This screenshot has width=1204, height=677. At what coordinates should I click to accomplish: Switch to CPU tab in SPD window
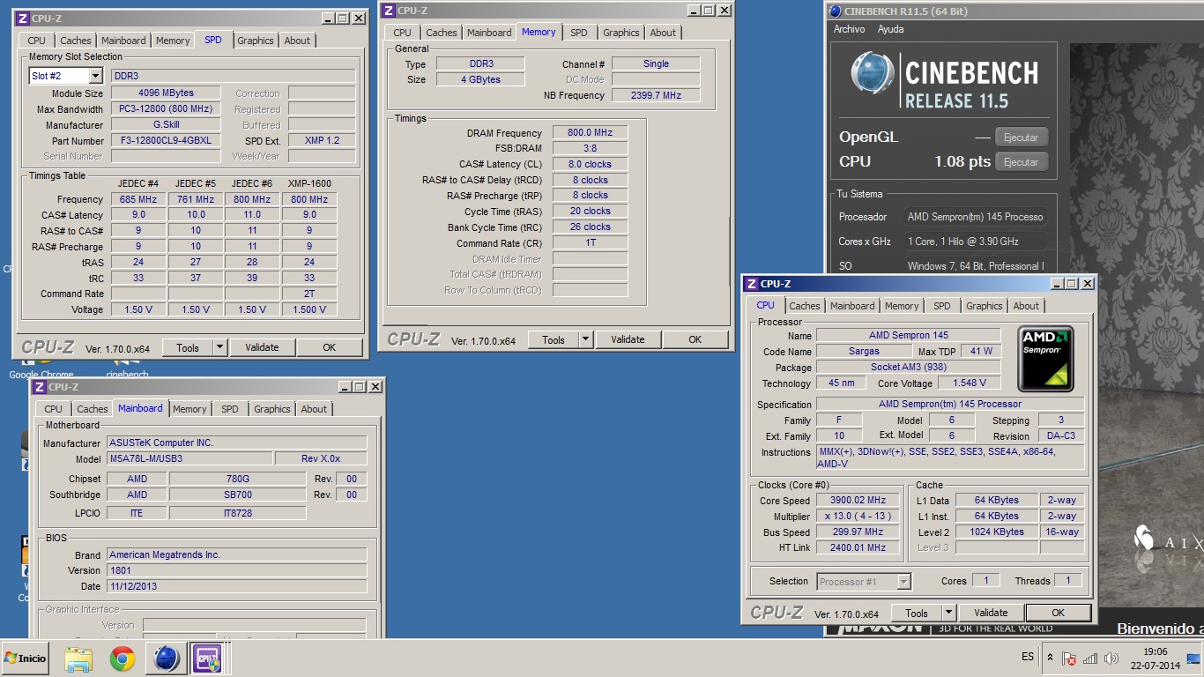click(36, 41)
